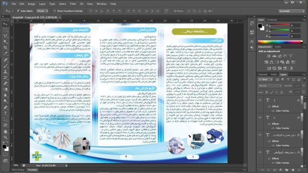Open the Group auto-select dropdown
The width and height of the screenshot is (308, 173).
pyautogui.click(x=42, y=11)
